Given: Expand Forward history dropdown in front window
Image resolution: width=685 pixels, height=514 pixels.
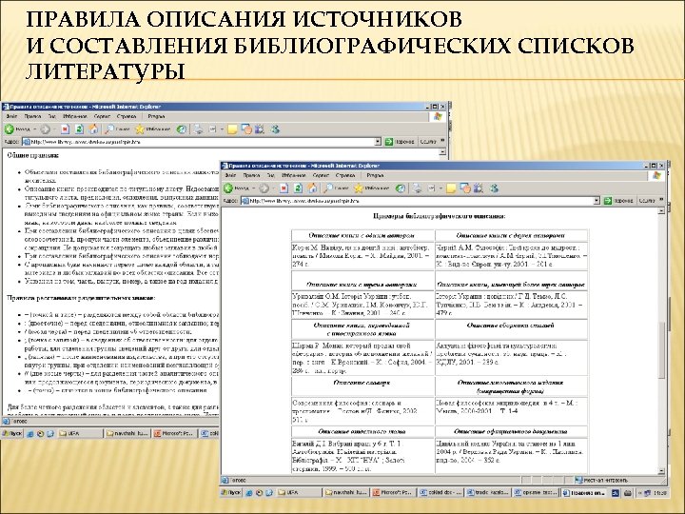Looking at the screenshot, I should pyautogui.click(x=273, y=188).
